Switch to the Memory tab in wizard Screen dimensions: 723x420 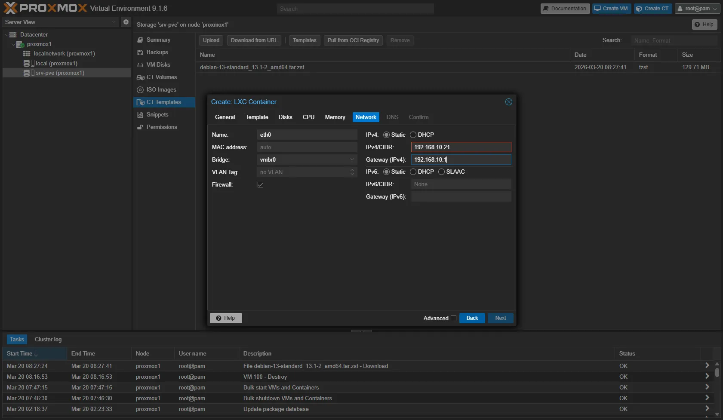[335, 117]
